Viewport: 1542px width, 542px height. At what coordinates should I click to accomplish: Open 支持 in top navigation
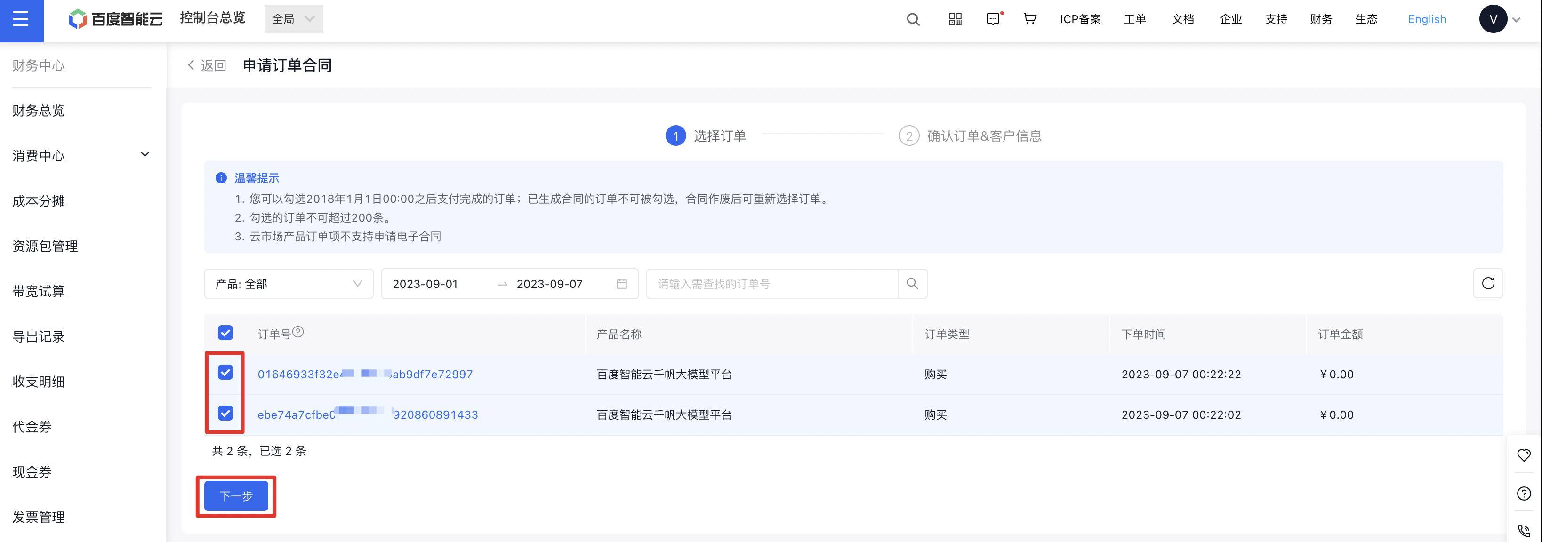(x=1276, y=19)
